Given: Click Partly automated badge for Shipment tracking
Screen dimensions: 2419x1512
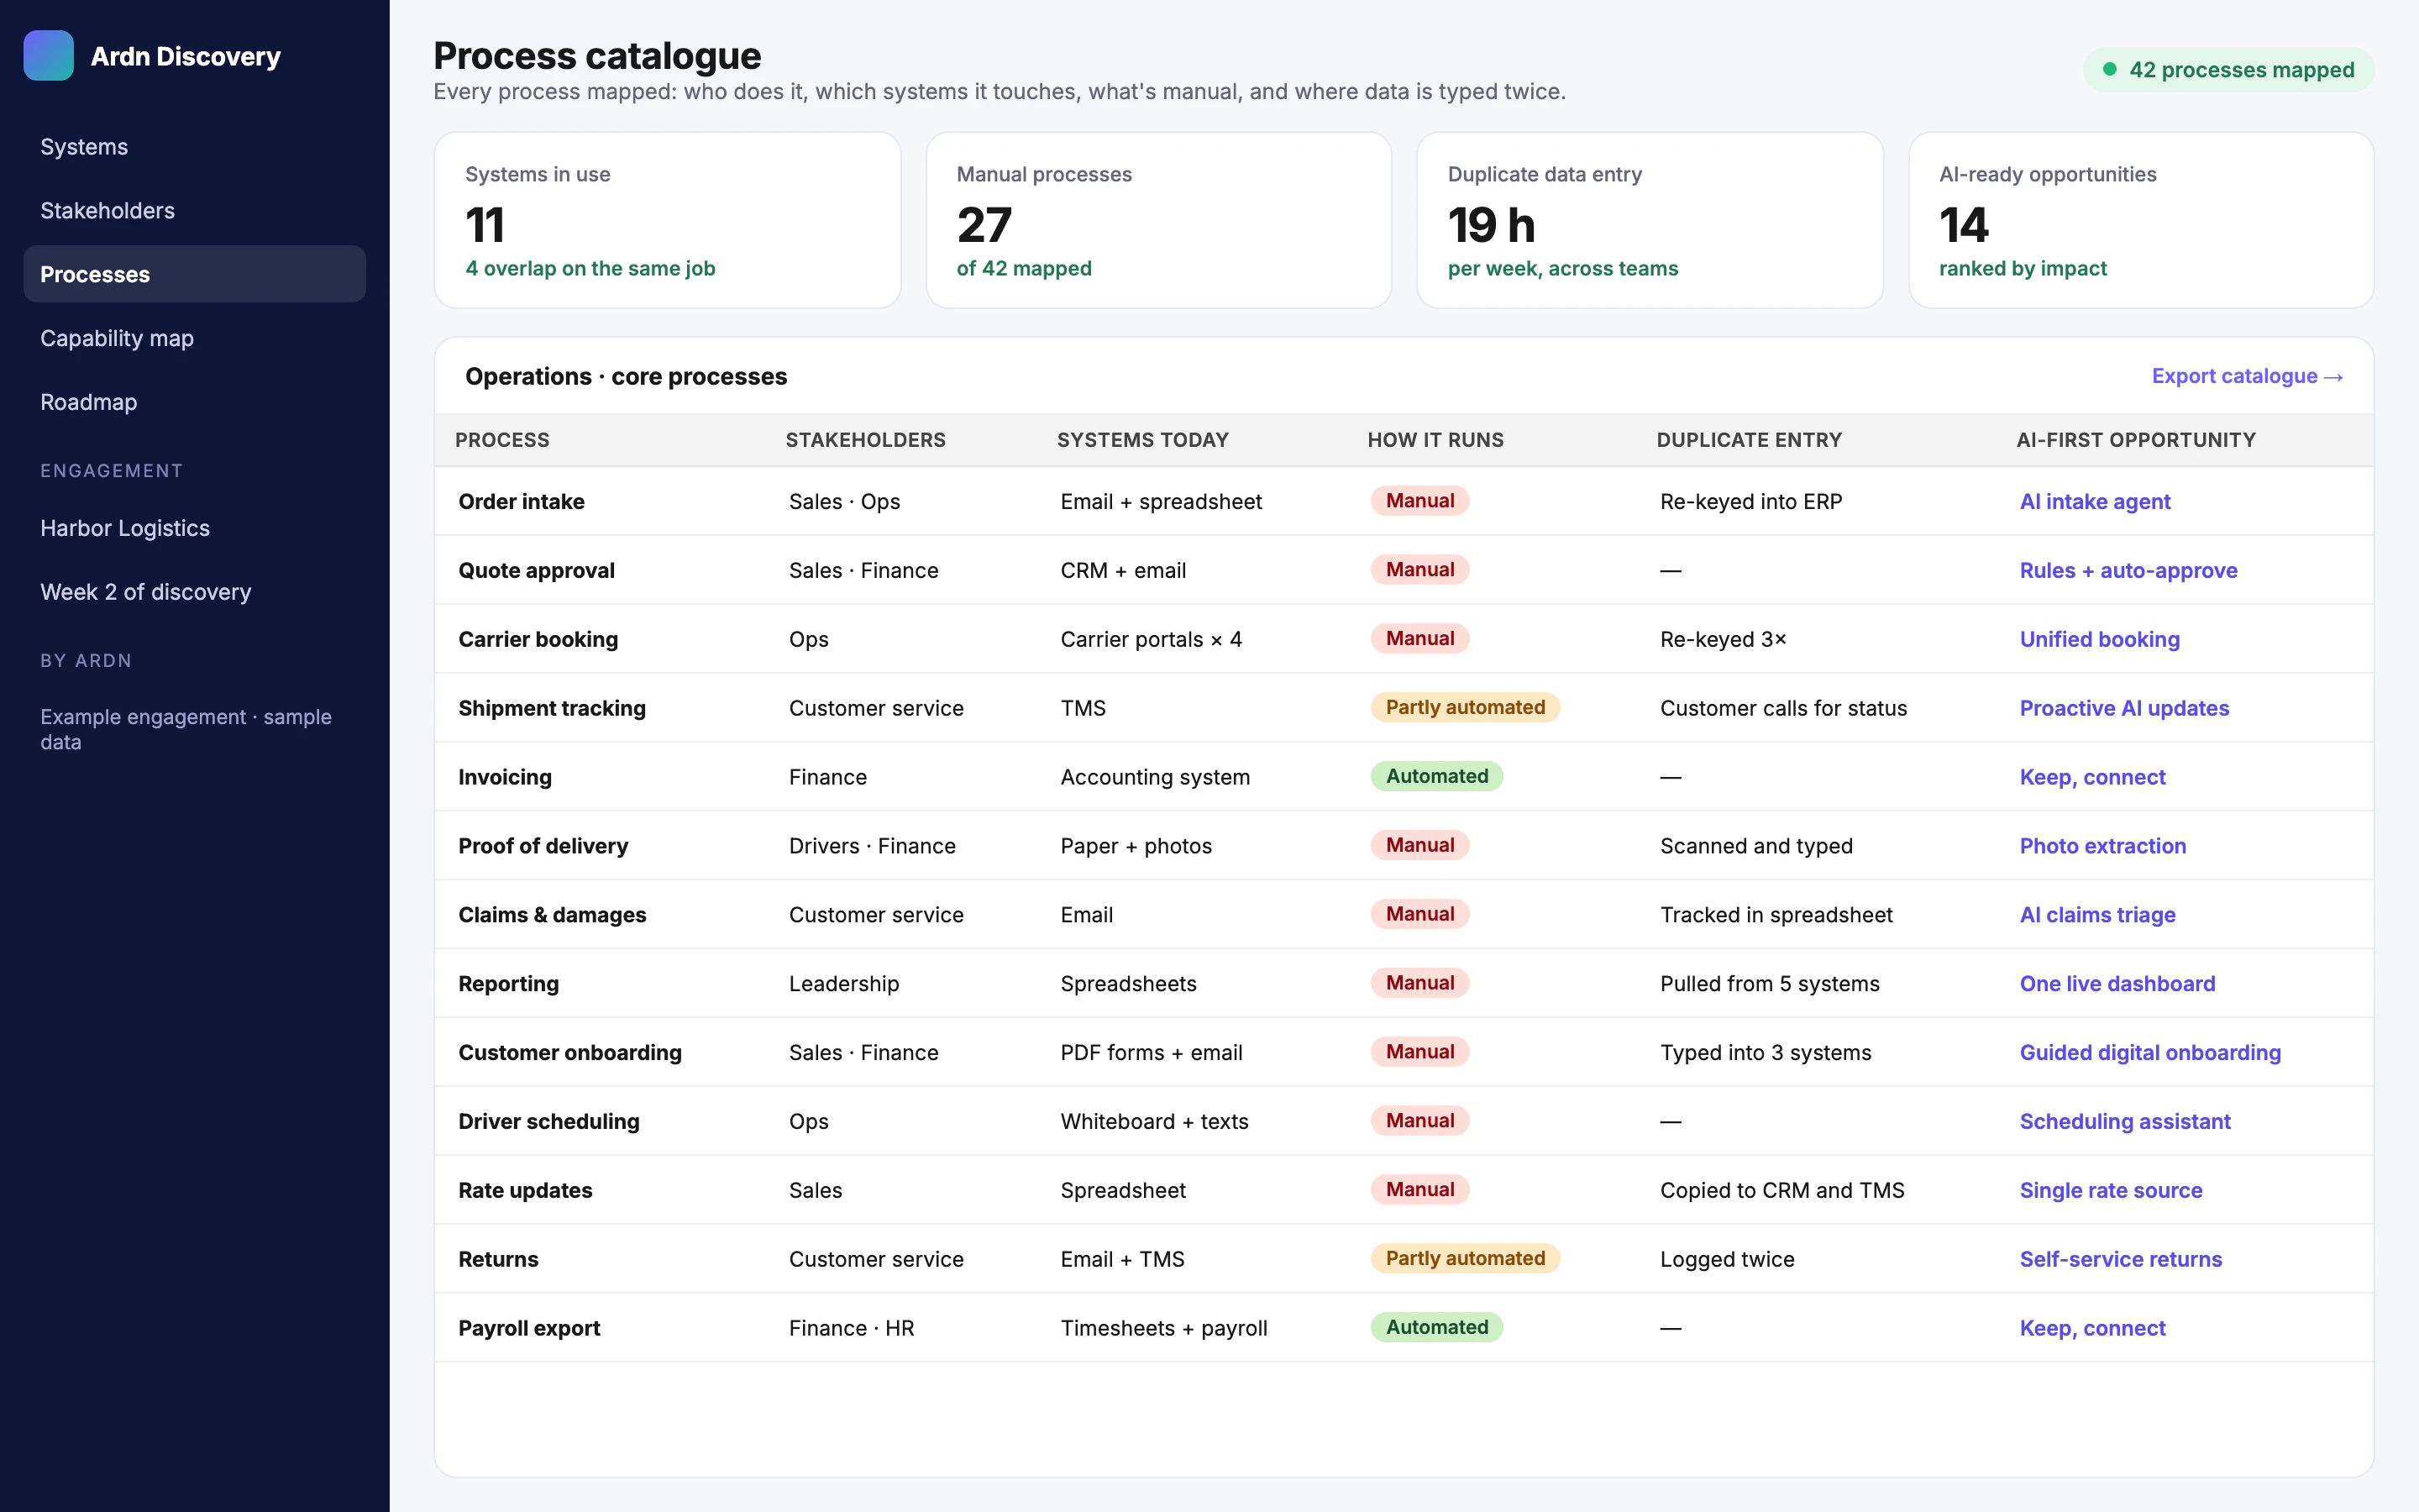Looking at the screenshot, I should [1464, 708].
